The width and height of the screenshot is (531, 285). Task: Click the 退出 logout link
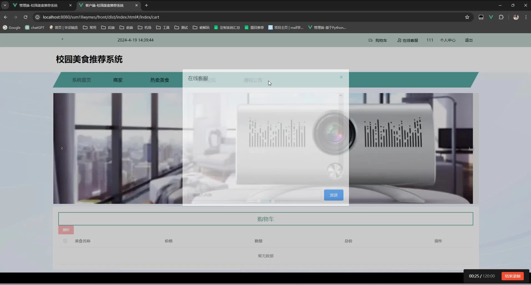[x=469, y=40]
